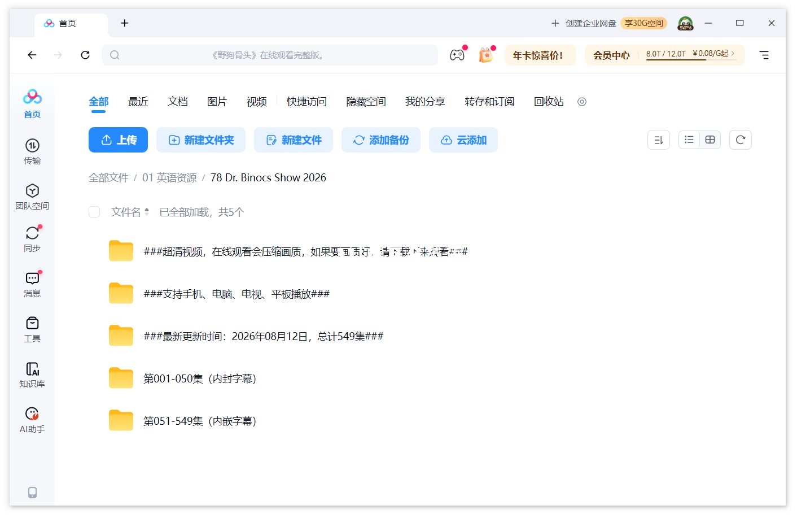Open folder ###支持手机、电脑、电视、平板播放###
797x518 pixels.
(x=237, y=294)
